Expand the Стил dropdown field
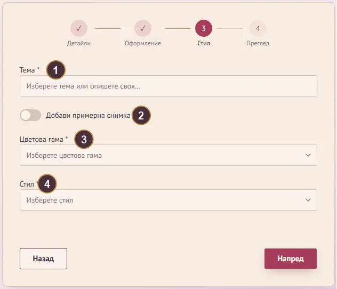Image resolution: width=337 pixels, height=289 pixels. pyautogui.click(x=168, y=200)
